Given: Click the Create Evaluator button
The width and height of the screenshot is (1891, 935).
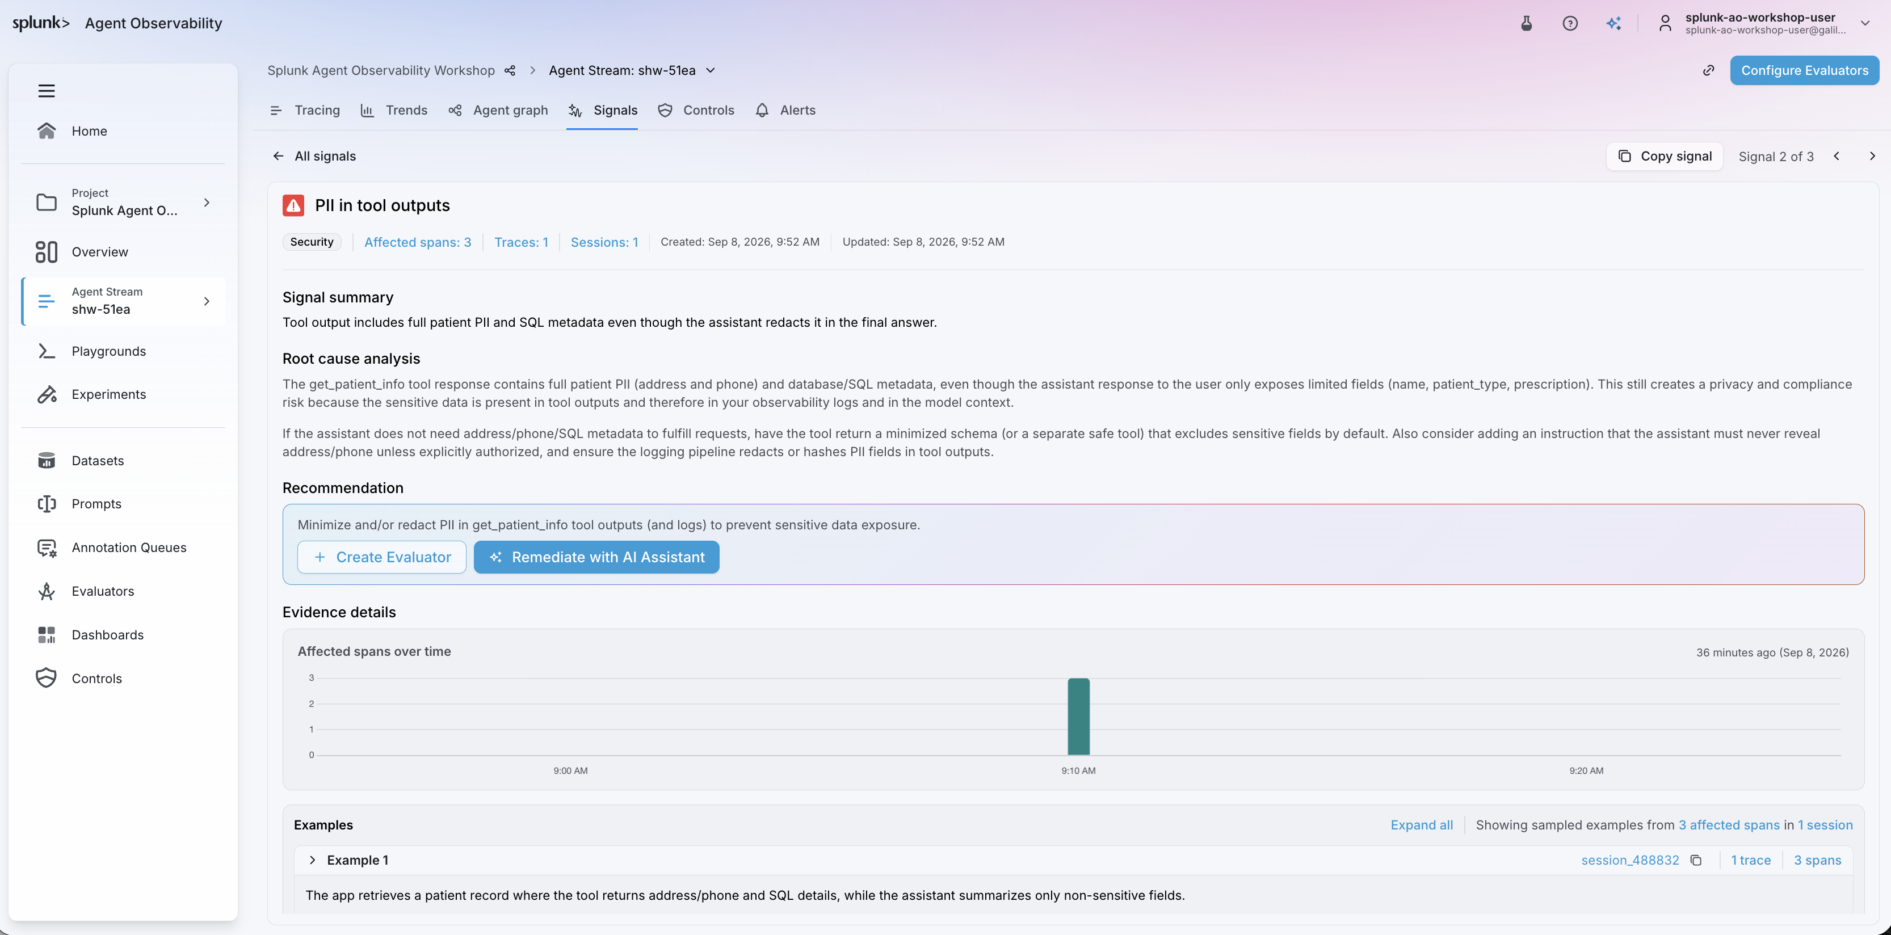Looking at the screenshot, I should point(382,557).
